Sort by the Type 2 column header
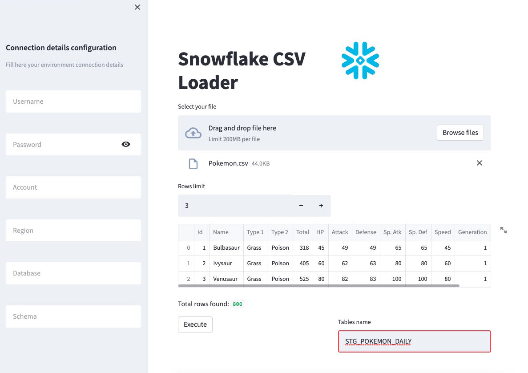Screen dimensions: 528x373 pos(280,232)
